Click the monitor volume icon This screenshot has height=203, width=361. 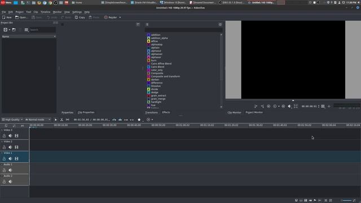click(289, 107)
